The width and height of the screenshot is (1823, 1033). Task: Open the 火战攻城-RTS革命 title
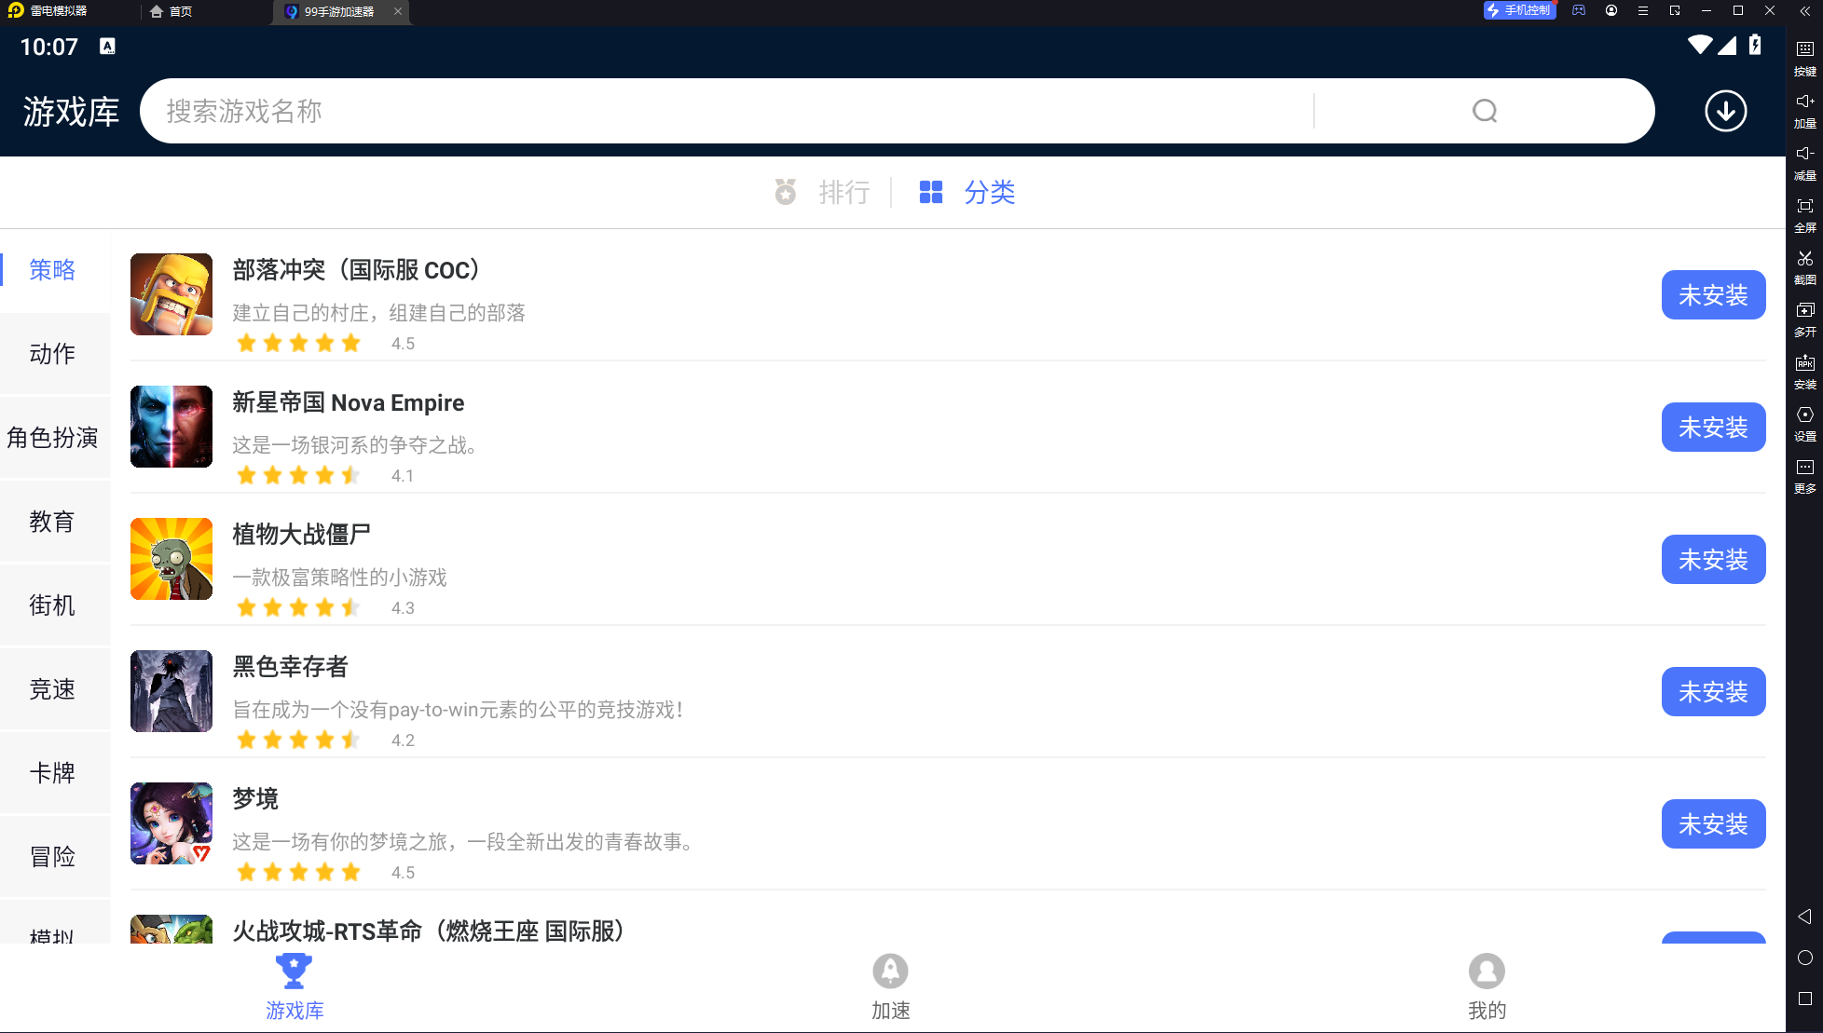pyautogui.click(x=429, y=931)
